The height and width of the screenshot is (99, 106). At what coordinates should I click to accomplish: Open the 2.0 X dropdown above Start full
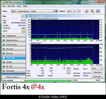click(97, 68)
